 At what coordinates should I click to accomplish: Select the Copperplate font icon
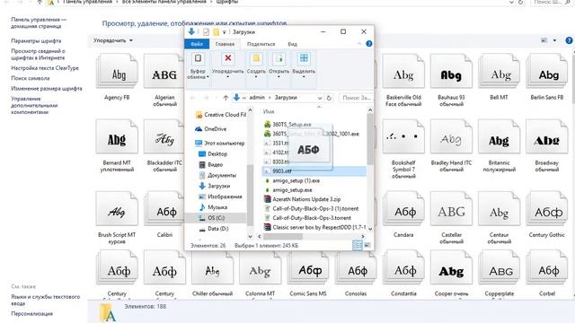pyautogui.click(x=500, y=267)
